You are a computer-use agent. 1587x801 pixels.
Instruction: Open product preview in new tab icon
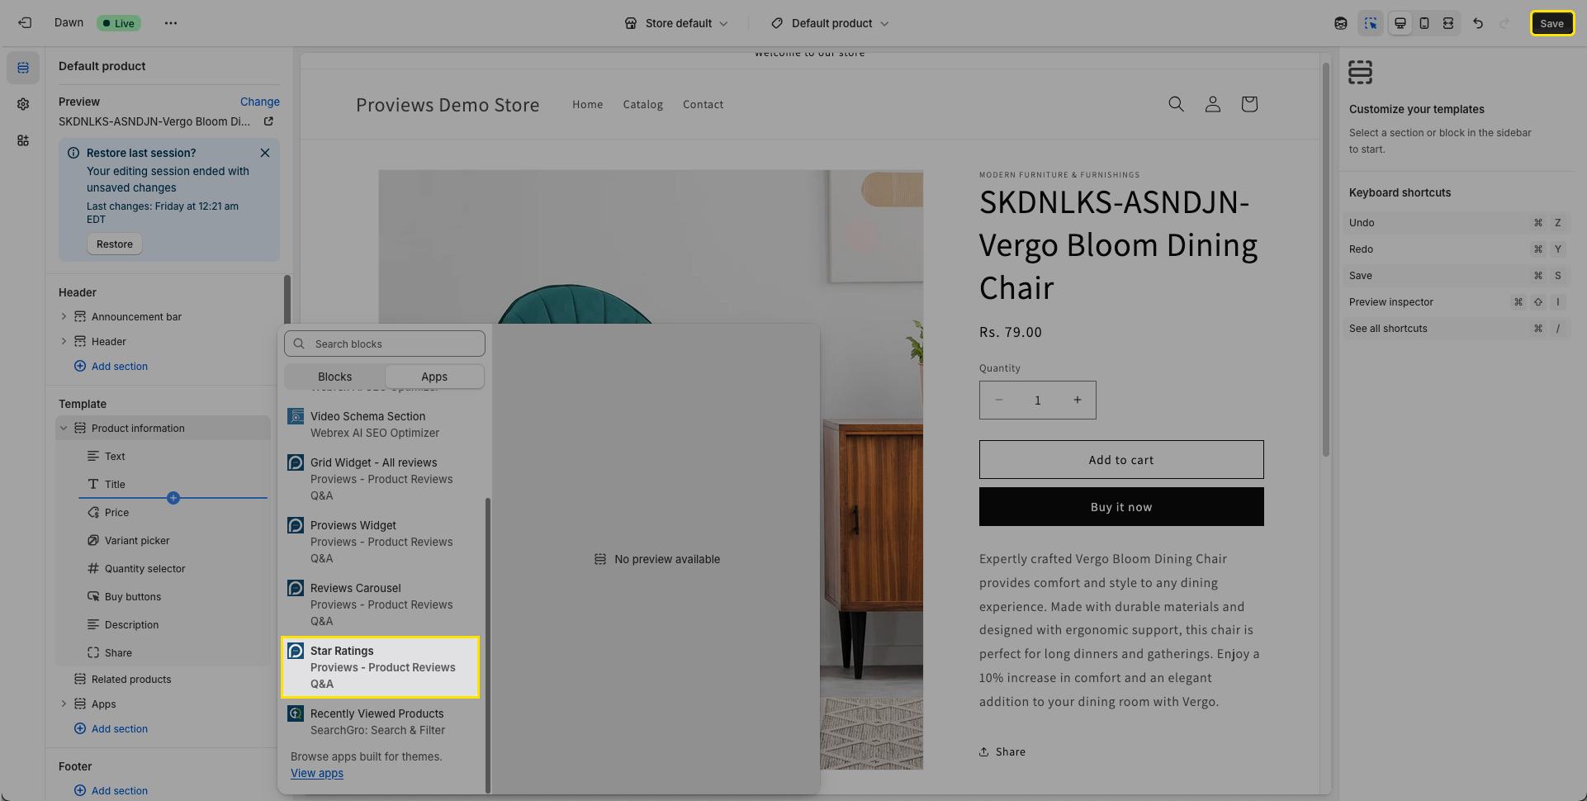point(268,121)
